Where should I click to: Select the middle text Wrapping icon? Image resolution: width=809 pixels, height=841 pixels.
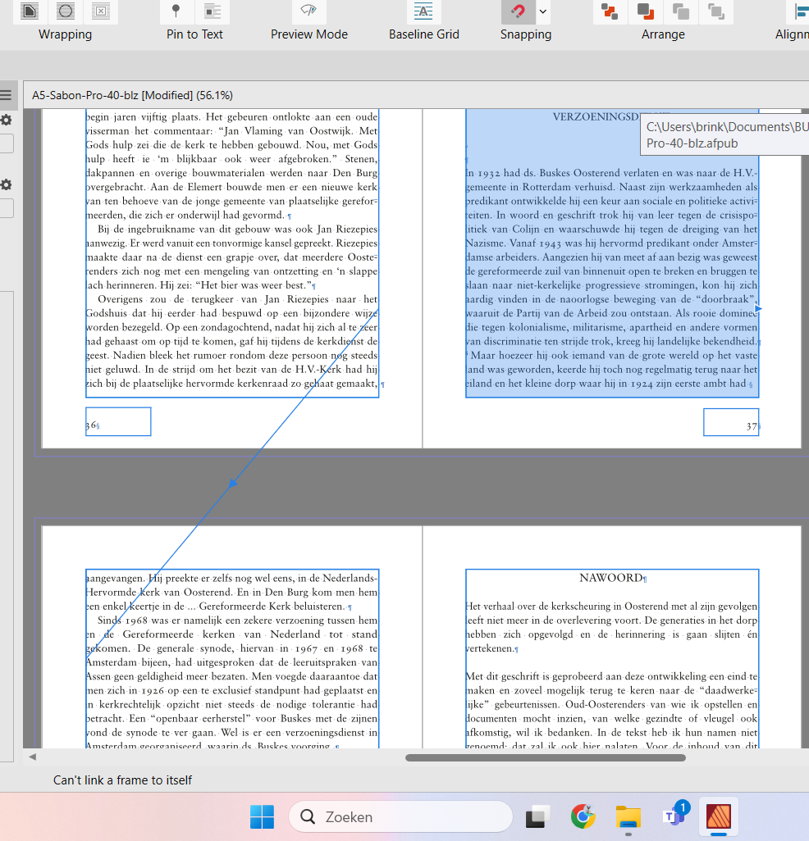(x=65, y=11)
